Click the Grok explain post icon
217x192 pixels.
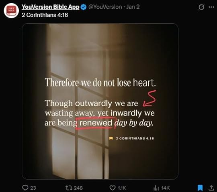[201, 7]
